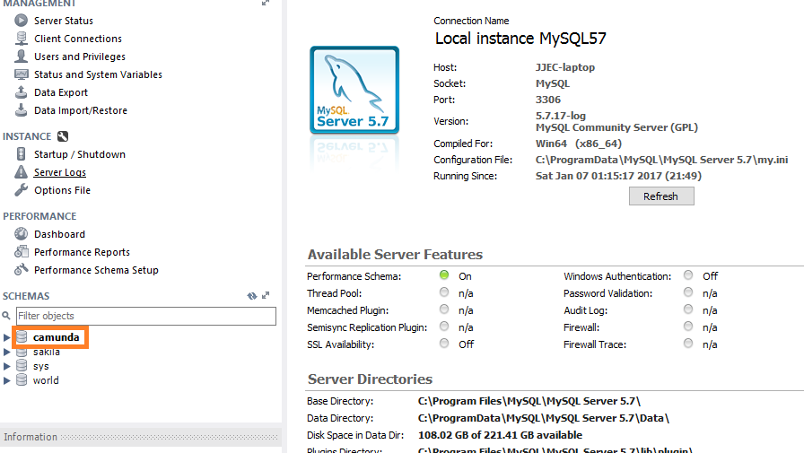Click the port value 3306

(548, 100)
